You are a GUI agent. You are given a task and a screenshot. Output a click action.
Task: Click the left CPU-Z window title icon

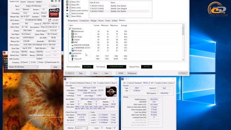pyautogui.click(x=65, y=79)
